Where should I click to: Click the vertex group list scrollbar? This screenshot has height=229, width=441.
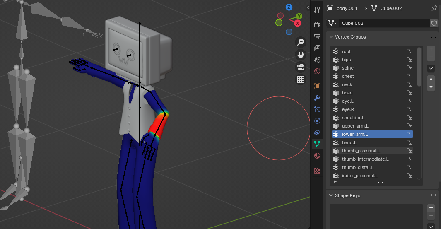point(419,67)
